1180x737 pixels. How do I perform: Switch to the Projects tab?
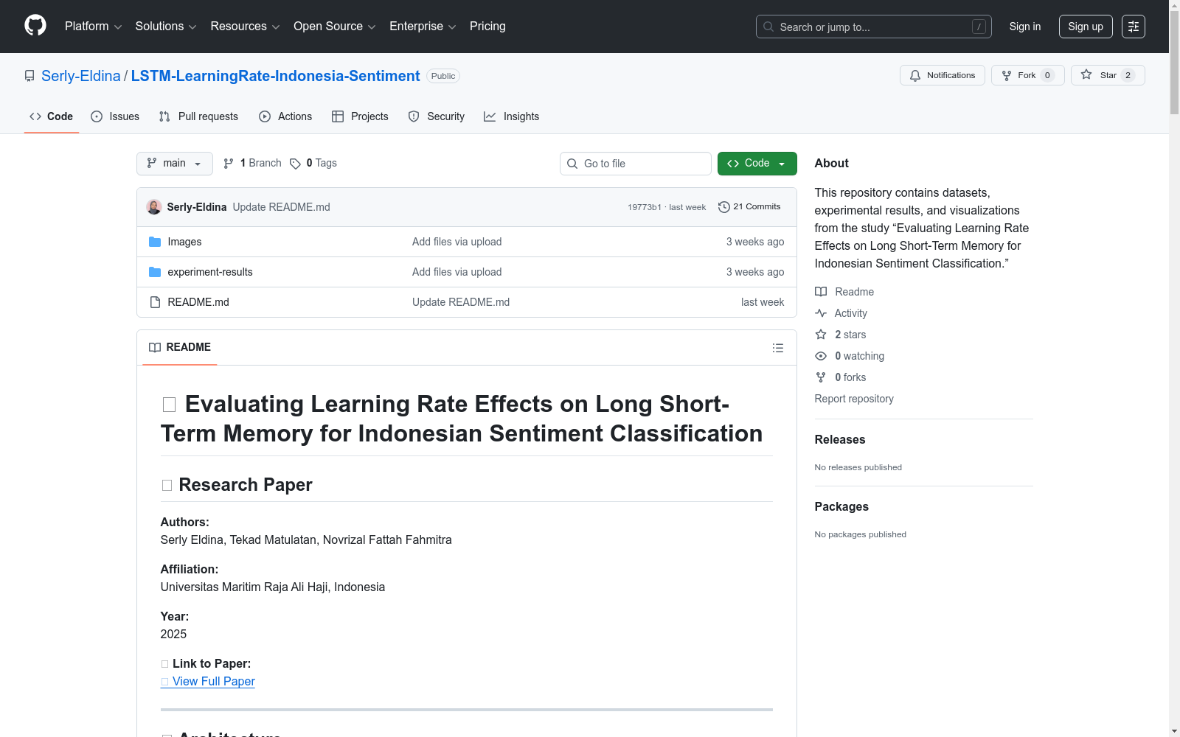tap(360, 116)
